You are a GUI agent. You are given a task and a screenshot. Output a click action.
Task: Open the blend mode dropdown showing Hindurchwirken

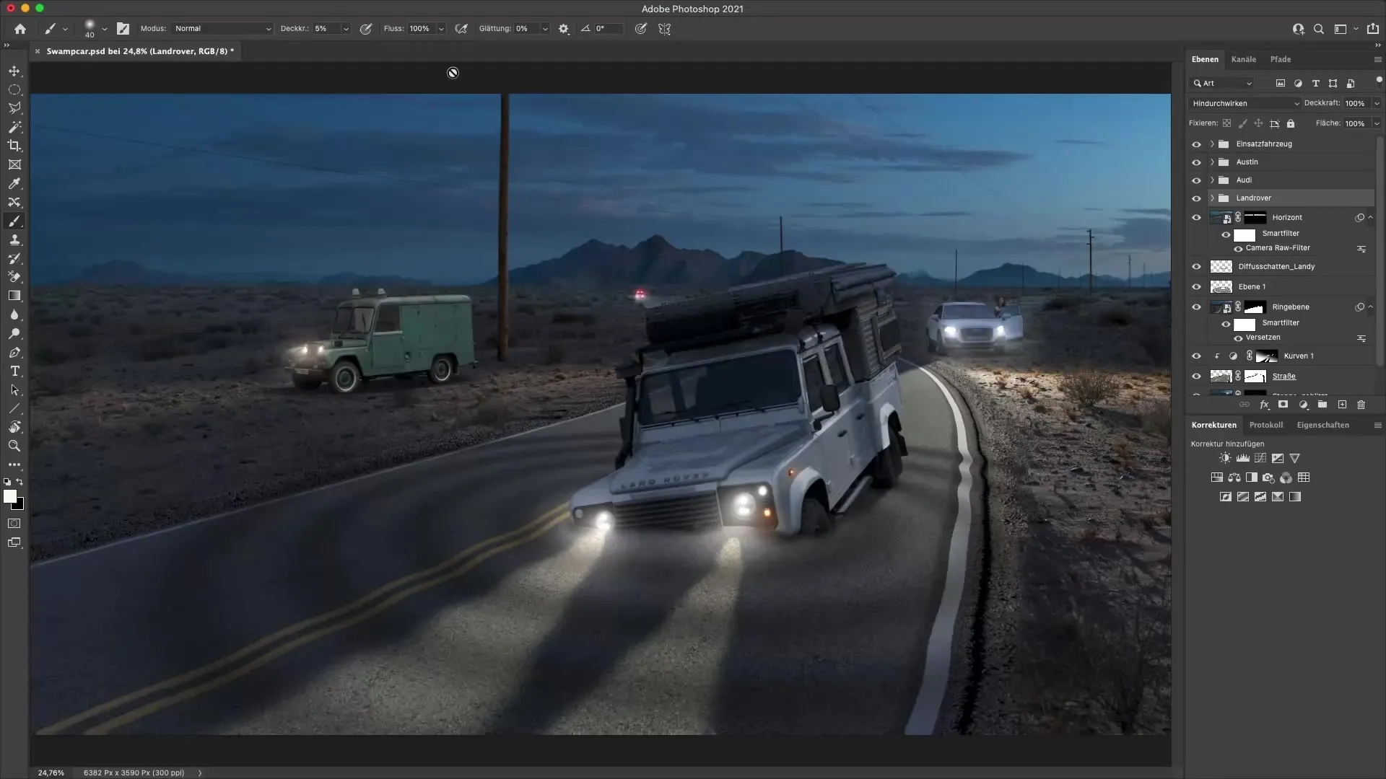click(x=1245, y=103)
